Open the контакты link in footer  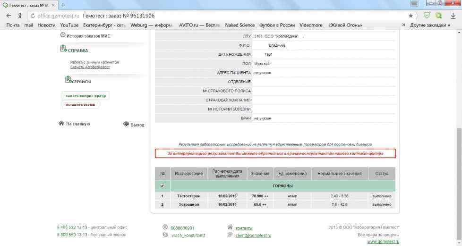[244, 228]
